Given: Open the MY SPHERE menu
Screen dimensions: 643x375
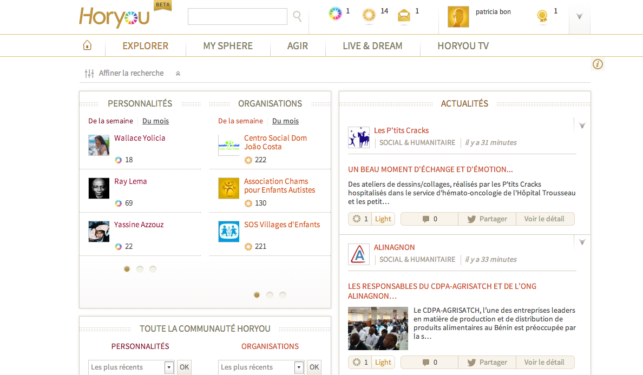Looking at the screenshot, I should pyautogui.click(x=228, y=46).
